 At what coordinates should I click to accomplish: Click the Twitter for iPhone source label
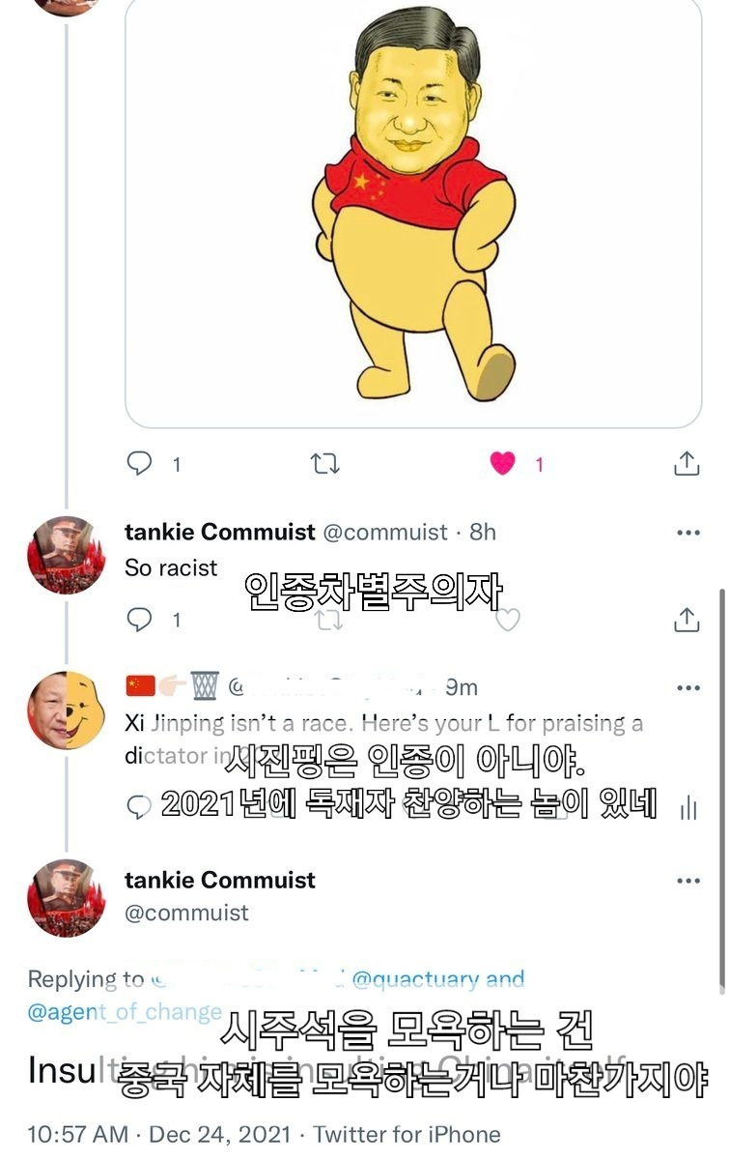tap(407, 1134)
